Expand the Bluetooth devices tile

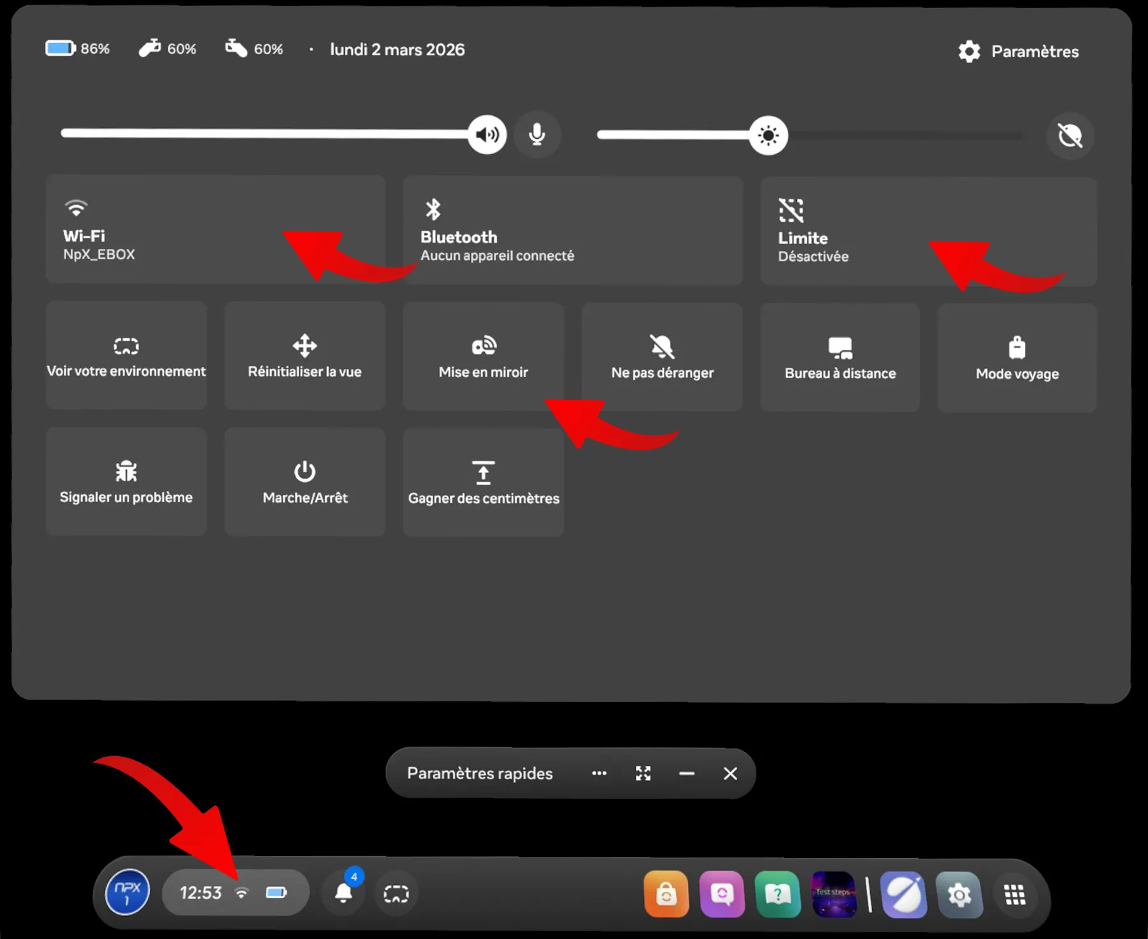point(572,231)
